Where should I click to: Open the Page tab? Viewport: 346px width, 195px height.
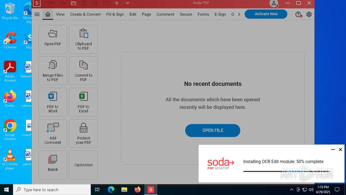[x=147, y=14]
